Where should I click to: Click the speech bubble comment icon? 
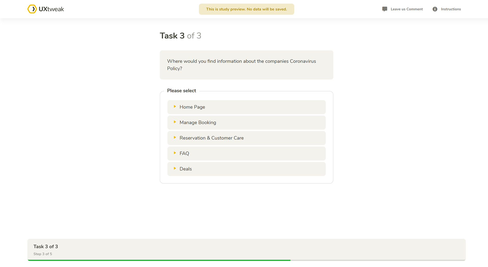pyautogui.click(x=385, y=9)
